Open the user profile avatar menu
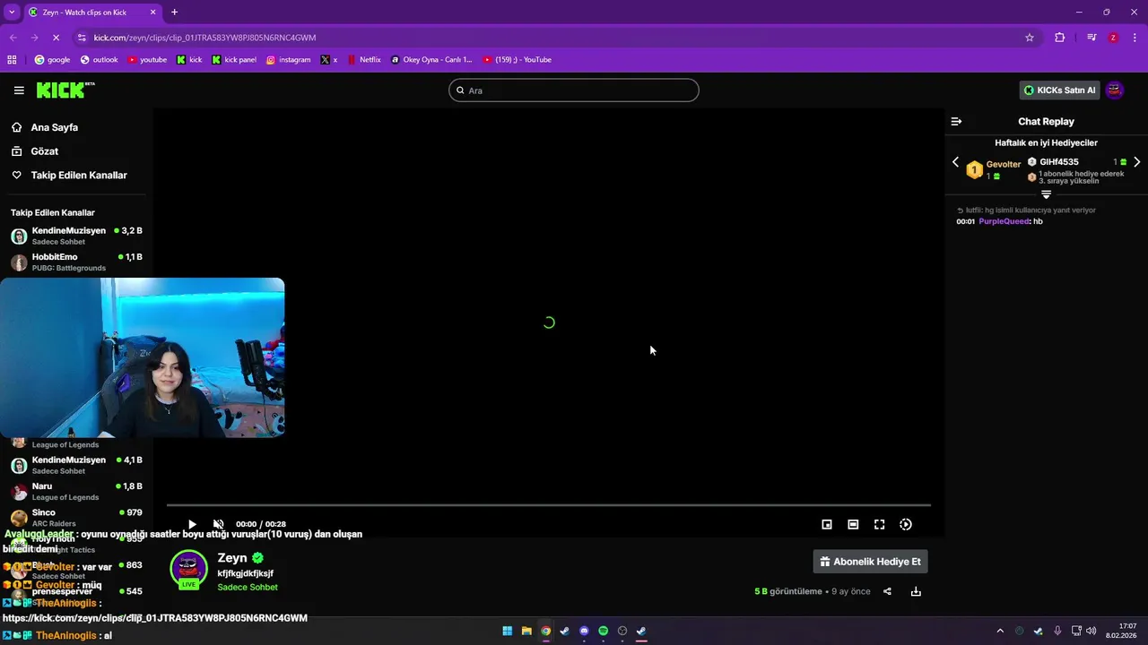Image resolution: width=1148 pixels, height=645 pixels. pos(1115,90)
